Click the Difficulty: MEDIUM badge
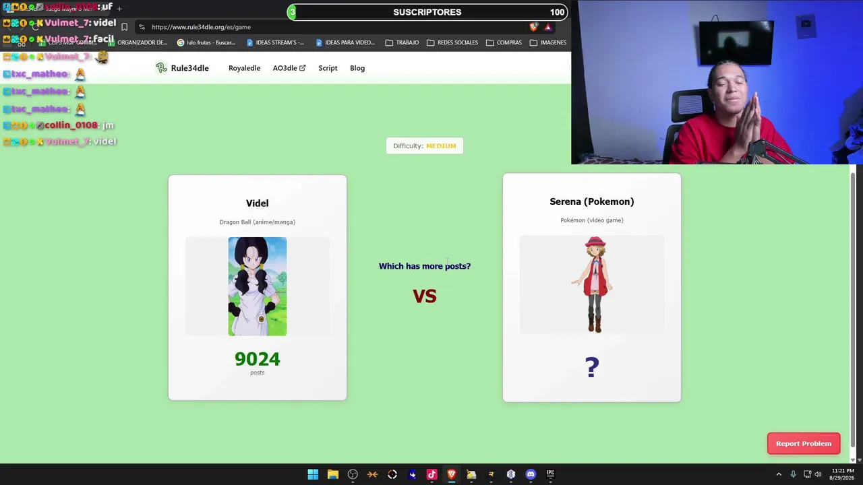Screen dimensions: 863x485 [x=425, y=145]
